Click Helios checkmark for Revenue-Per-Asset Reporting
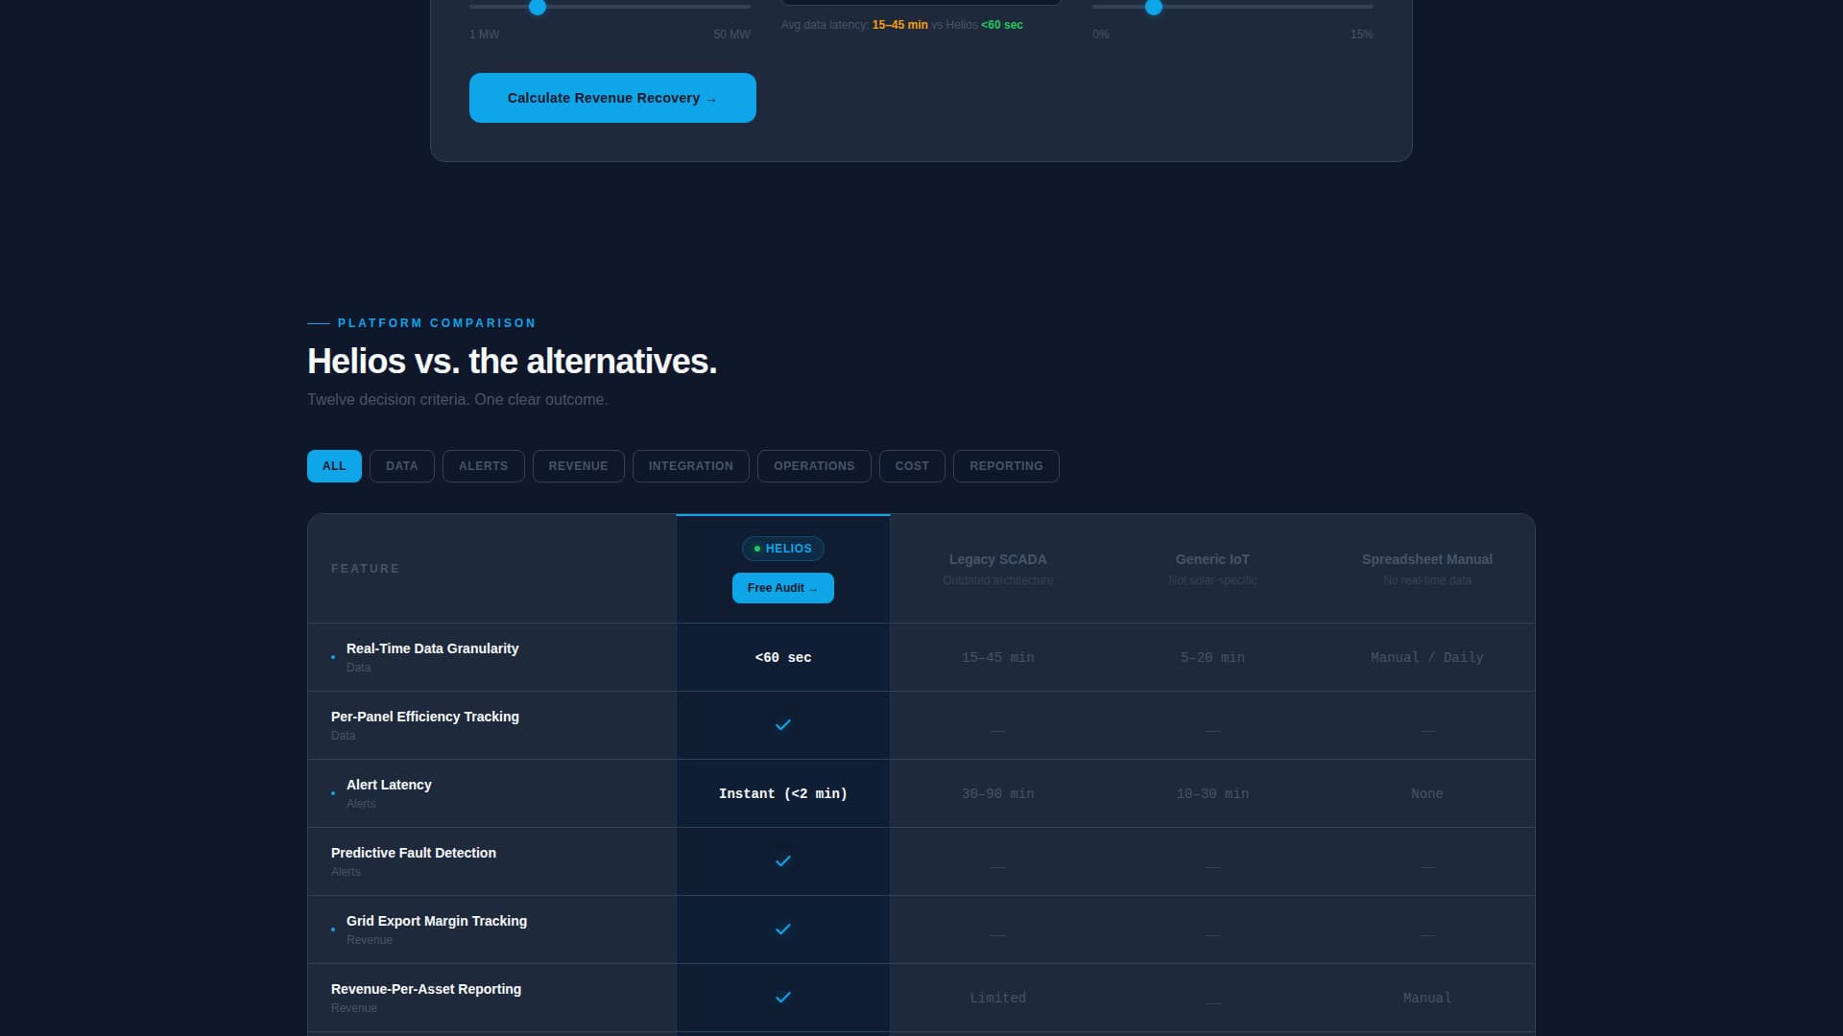The width and height of the screenshot is (1843, 1036). tap(783, 998)
